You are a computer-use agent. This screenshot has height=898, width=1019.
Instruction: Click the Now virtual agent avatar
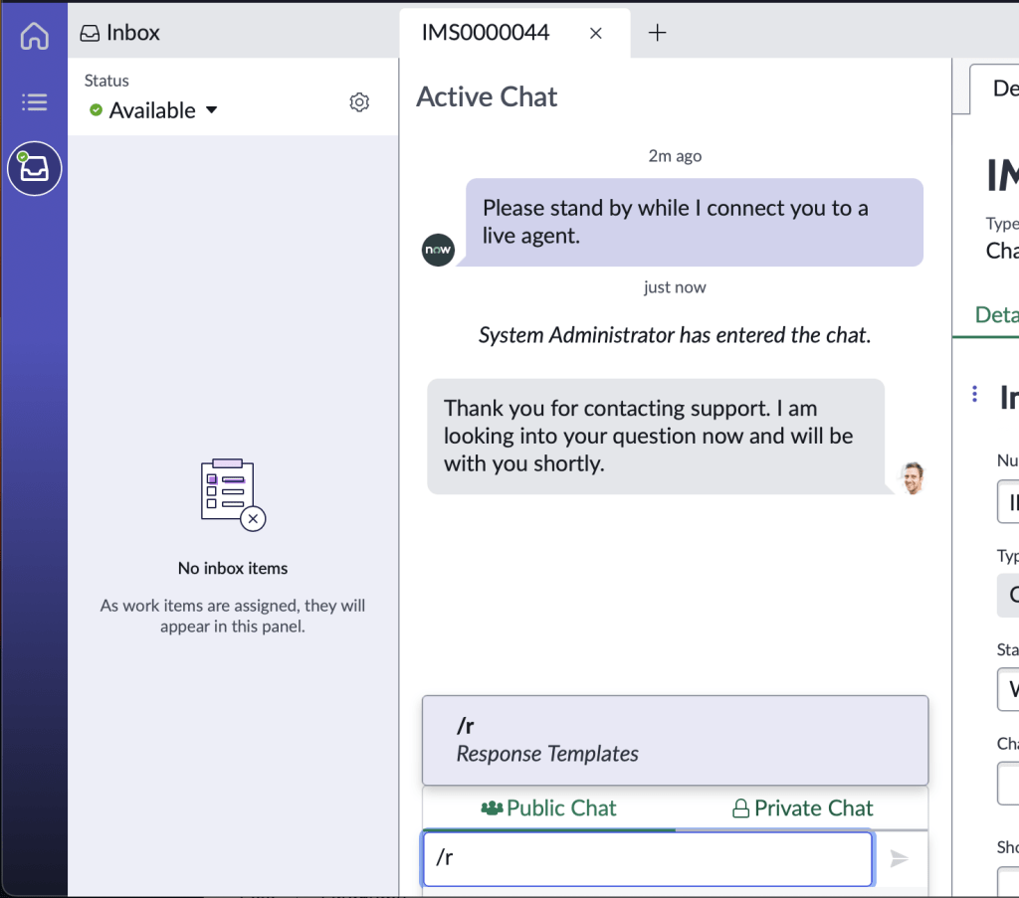pyautogui.click(x=438, y=250)
